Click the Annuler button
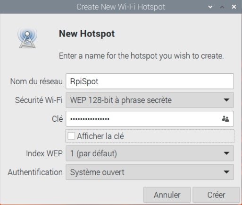Screen dimensions: 242x205 (167, 195)
